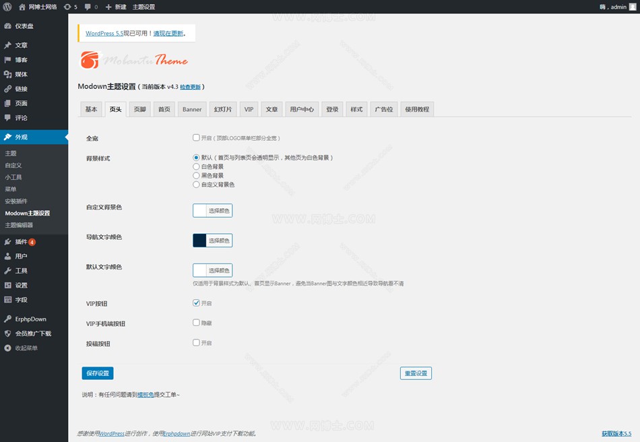
Task: Click the updates icon showing 5
Action: coord(68,7)
